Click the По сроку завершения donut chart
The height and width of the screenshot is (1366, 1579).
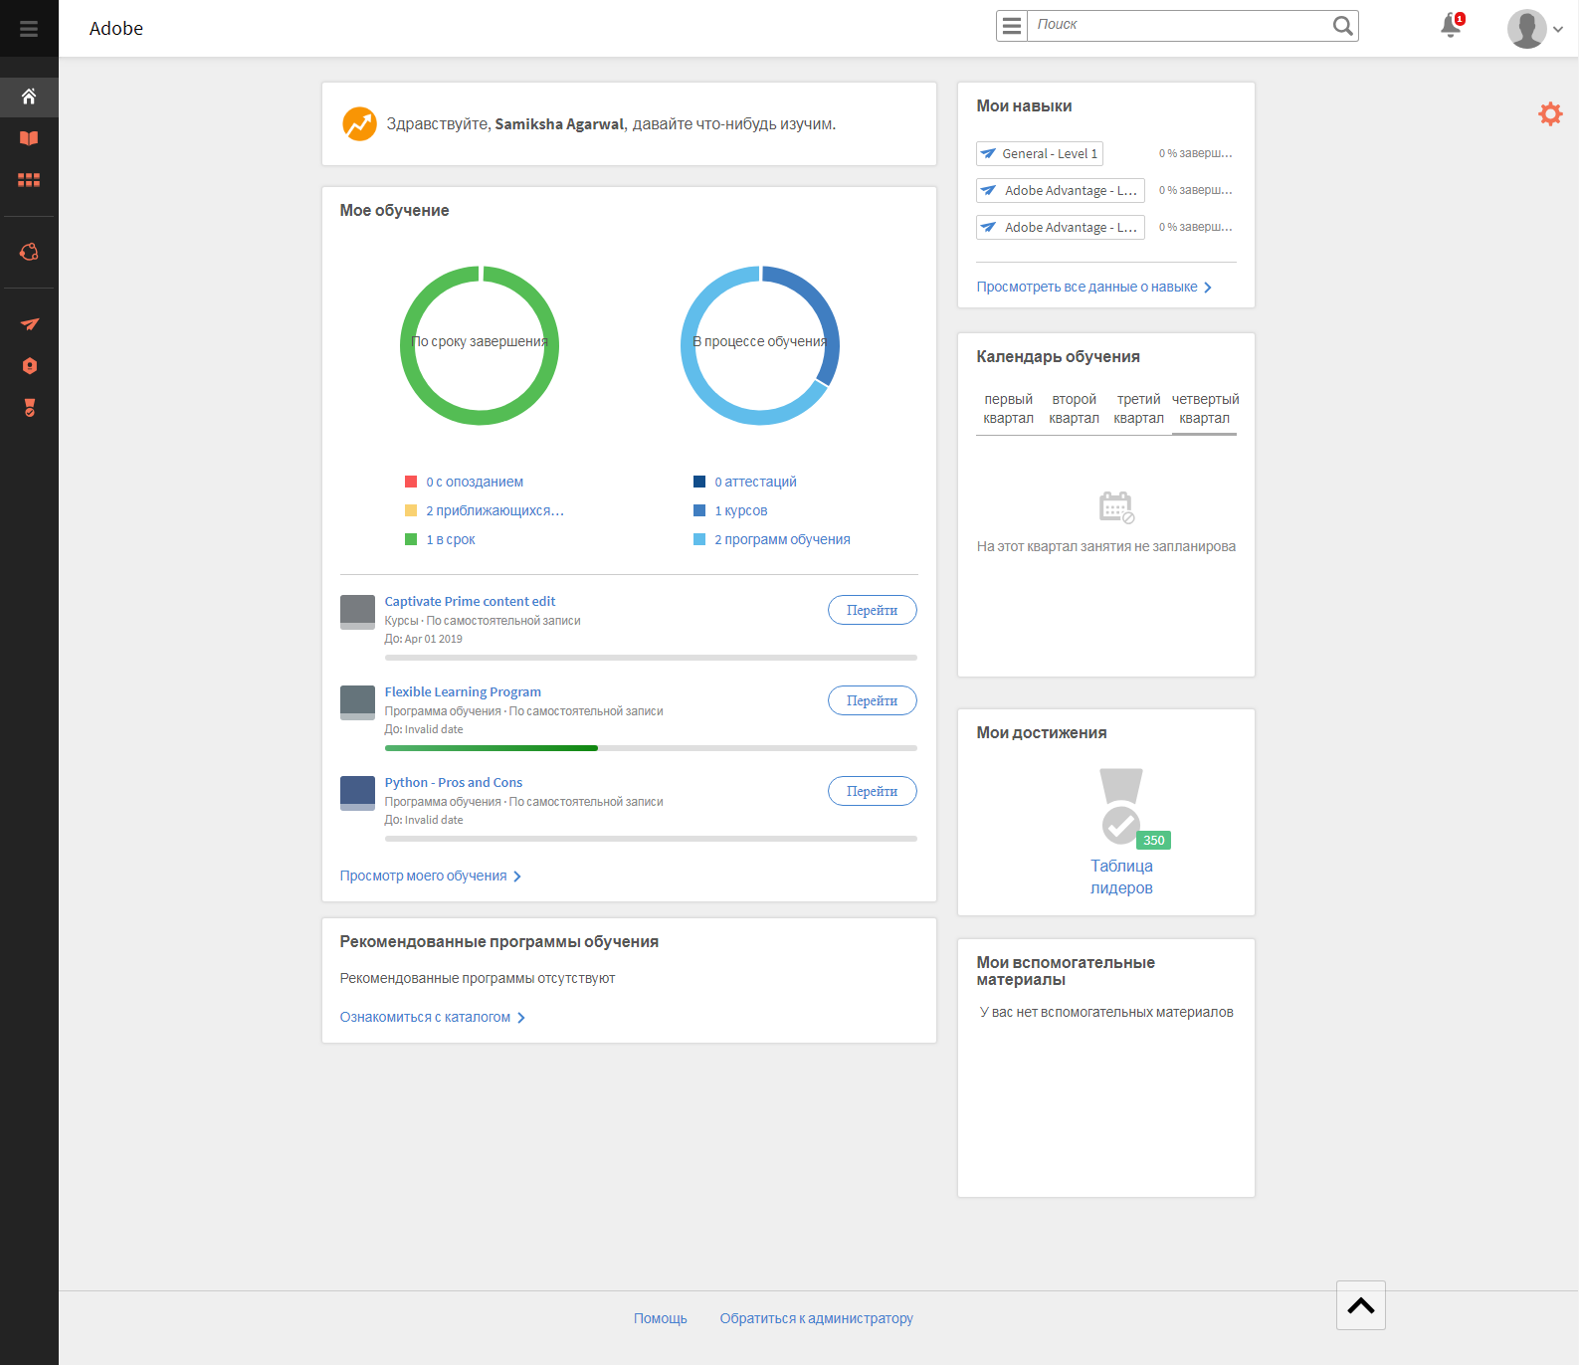pyautogui.click(x=480, y=345)
